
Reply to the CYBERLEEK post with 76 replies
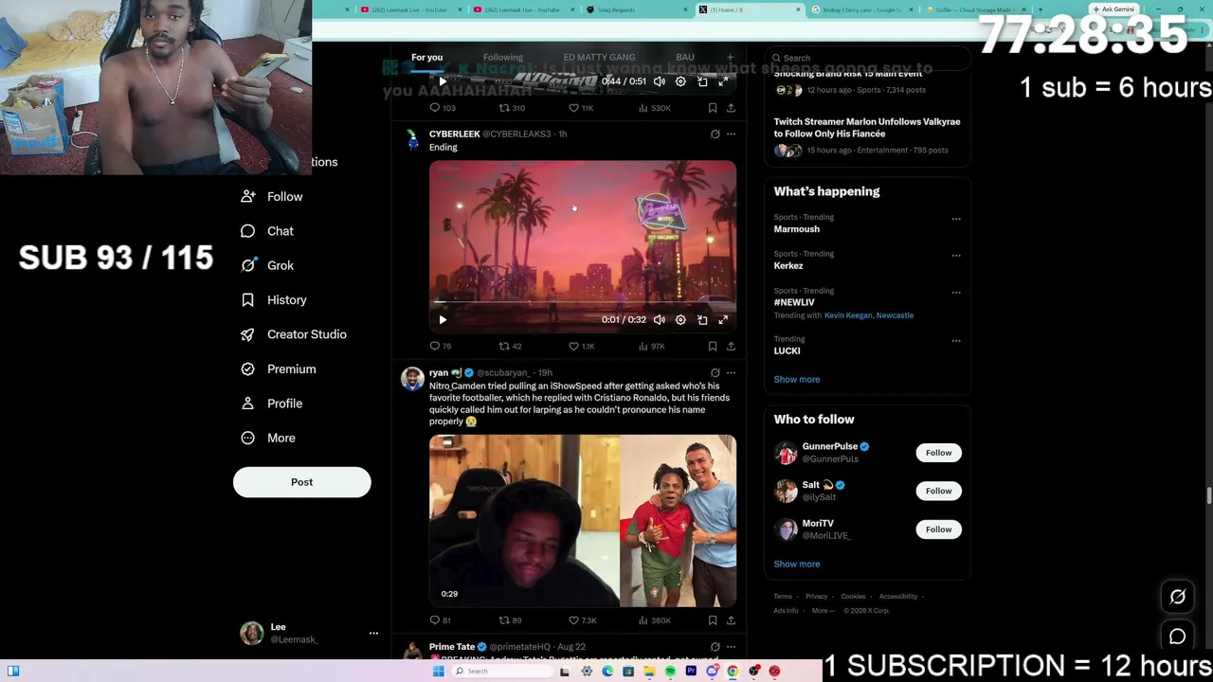(441, 346)
